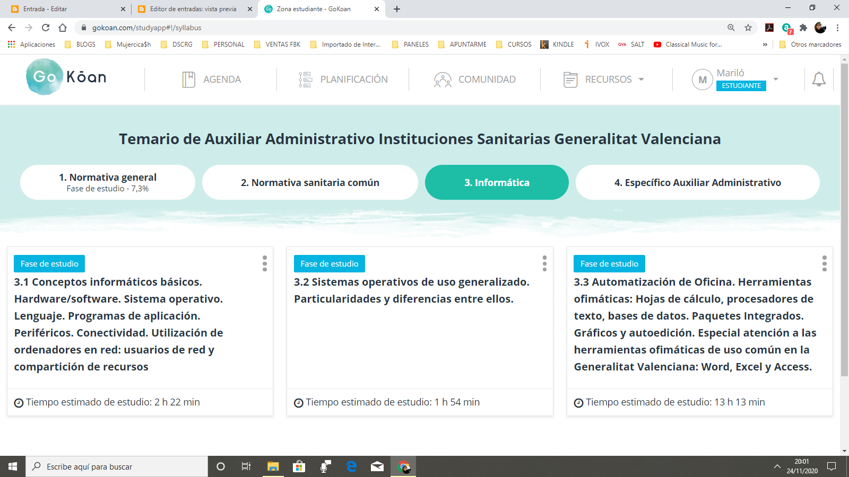Bookmark this page with the star
This screenshot has width=849, height=477.
(748, 28)
